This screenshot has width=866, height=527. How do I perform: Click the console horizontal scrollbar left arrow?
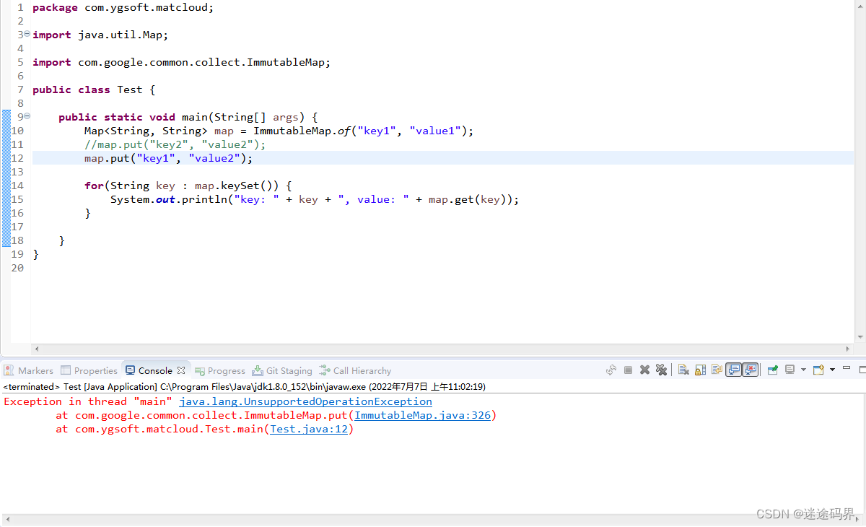pos(6,519)
